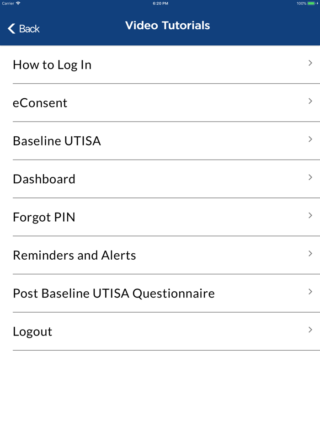
Task: Tap the Back arrow icon
Action: pos(11,29)
